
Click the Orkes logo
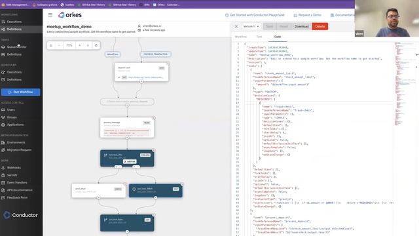(x=70, y=15)
